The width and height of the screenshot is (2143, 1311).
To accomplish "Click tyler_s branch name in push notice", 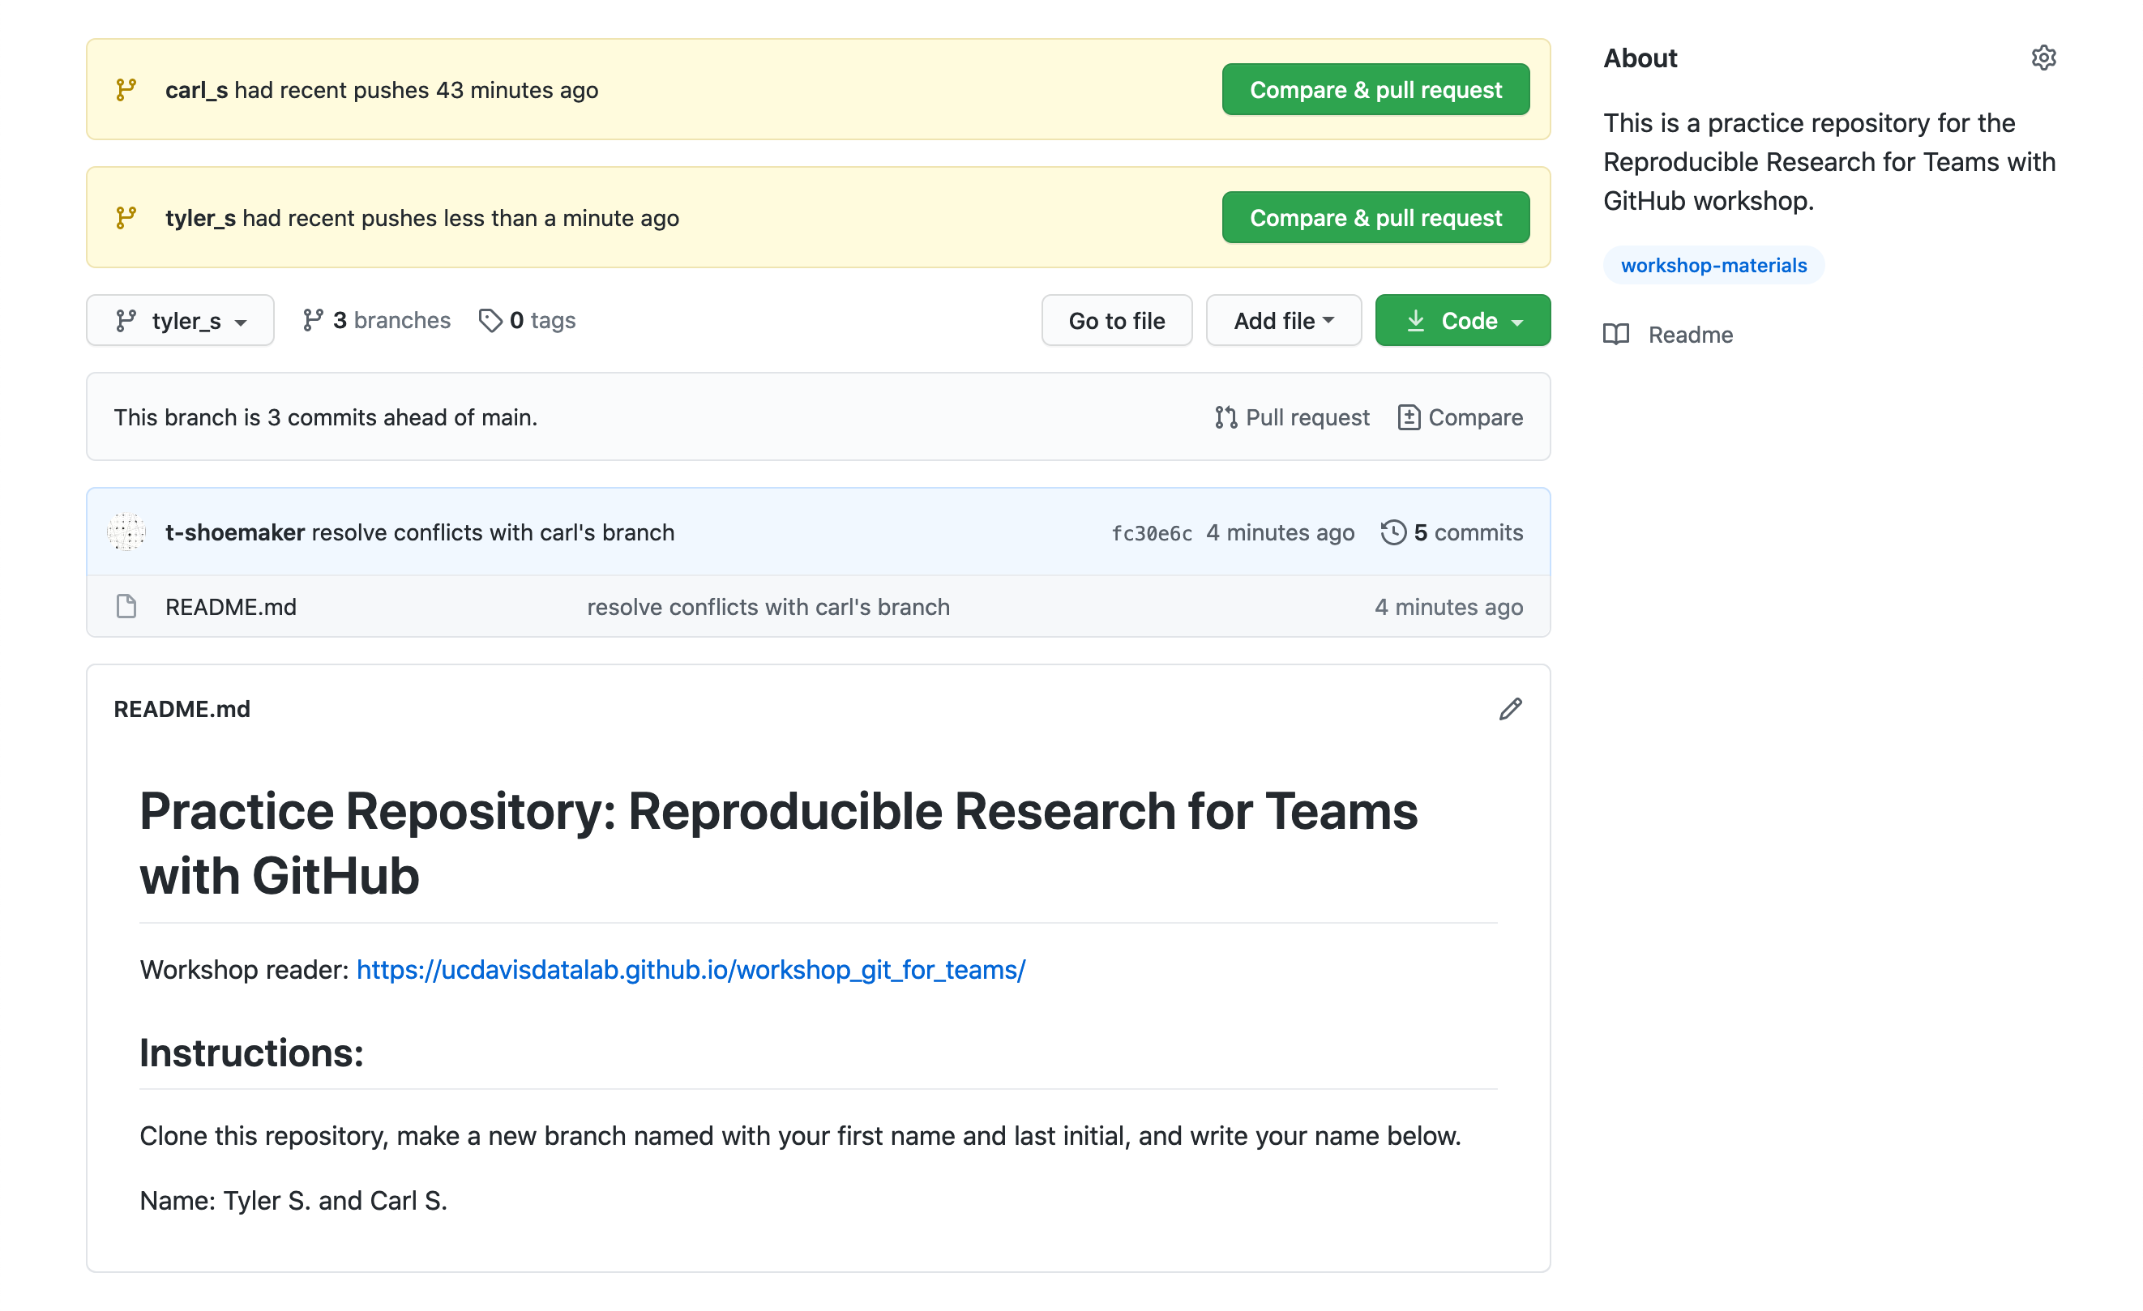I will pos(200,217).
